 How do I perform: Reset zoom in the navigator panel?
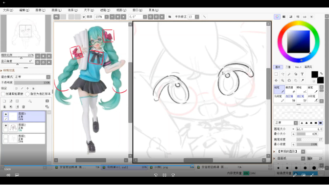49,56
